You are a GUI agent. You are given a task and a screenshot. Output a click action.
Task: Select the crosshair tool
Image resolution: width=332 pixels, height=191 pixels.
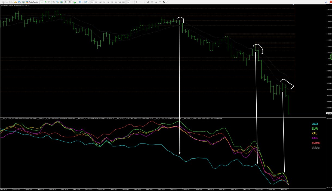point(132,2)
